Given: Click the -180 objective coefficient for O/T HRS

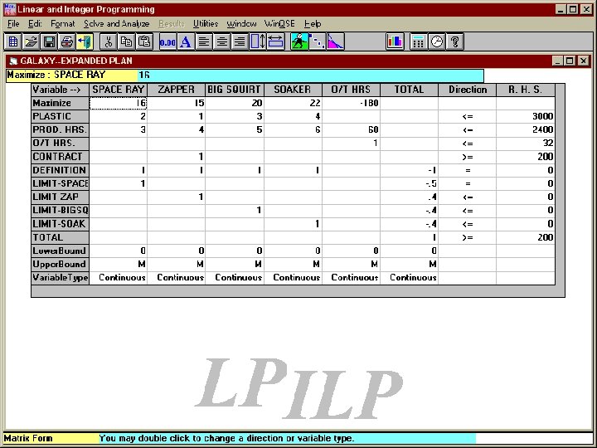Looking at the screenshot, I should coord(351,103).
